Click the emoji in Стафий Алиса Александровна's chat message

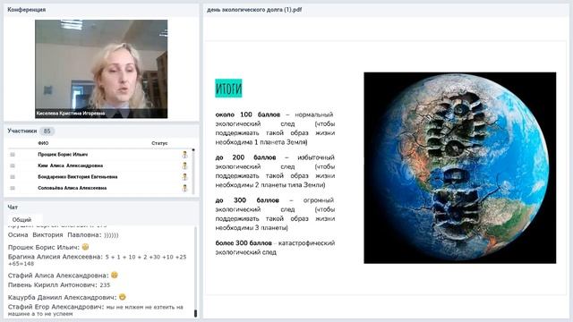coord(115,275)
